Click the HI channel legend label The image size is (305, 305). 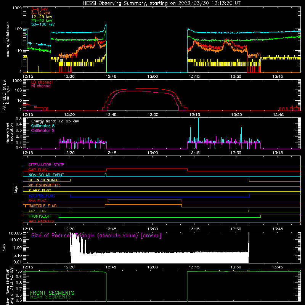41,86
